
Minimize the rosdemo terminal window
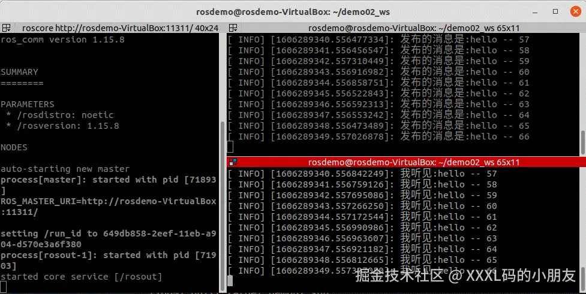click(x=535, y=11)
